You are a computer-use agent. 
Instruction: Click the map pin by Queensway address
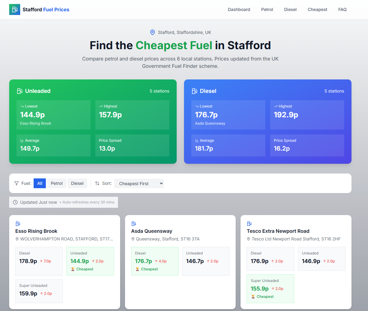pos(133,239)
